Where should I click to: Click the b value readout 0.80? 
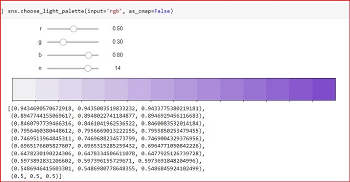pyautogui.click(x=117, y=55)
